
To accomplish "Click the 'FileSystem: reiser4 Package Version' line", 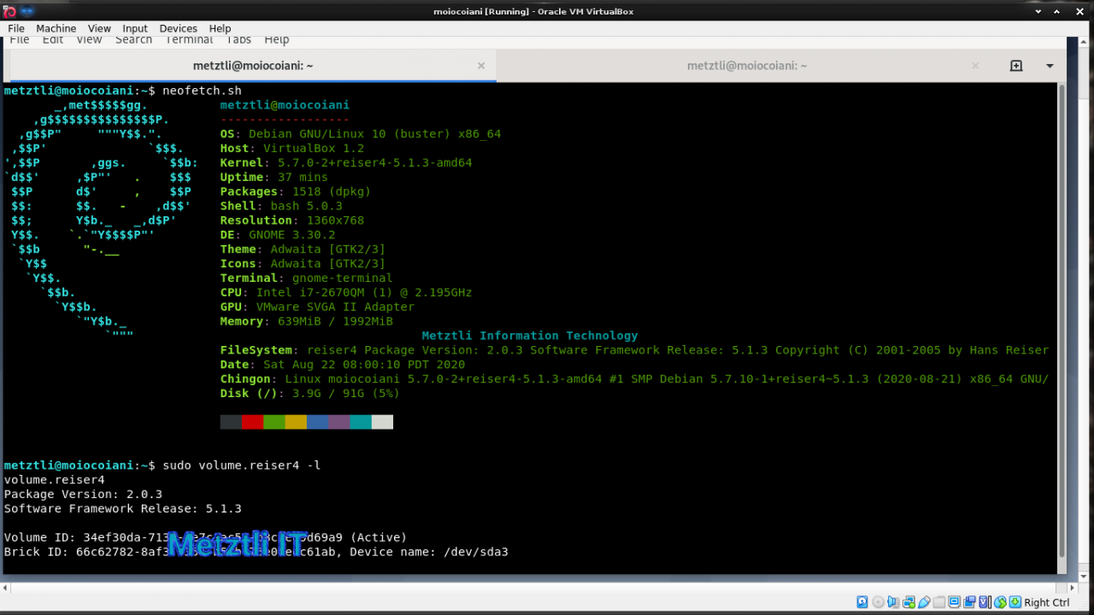I will pos(634,350).
